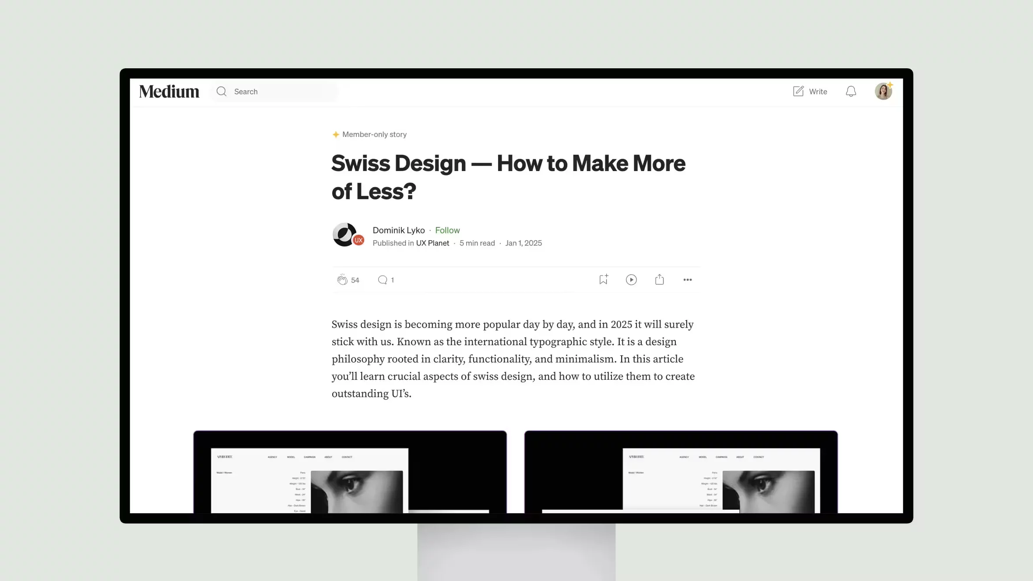This screenshot has width=1033, height=581.
Task: Click the author avatar profile image
Action: tap(347, 235)
